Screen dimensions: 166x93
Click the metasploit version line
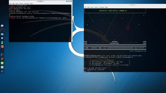[103, 60]
